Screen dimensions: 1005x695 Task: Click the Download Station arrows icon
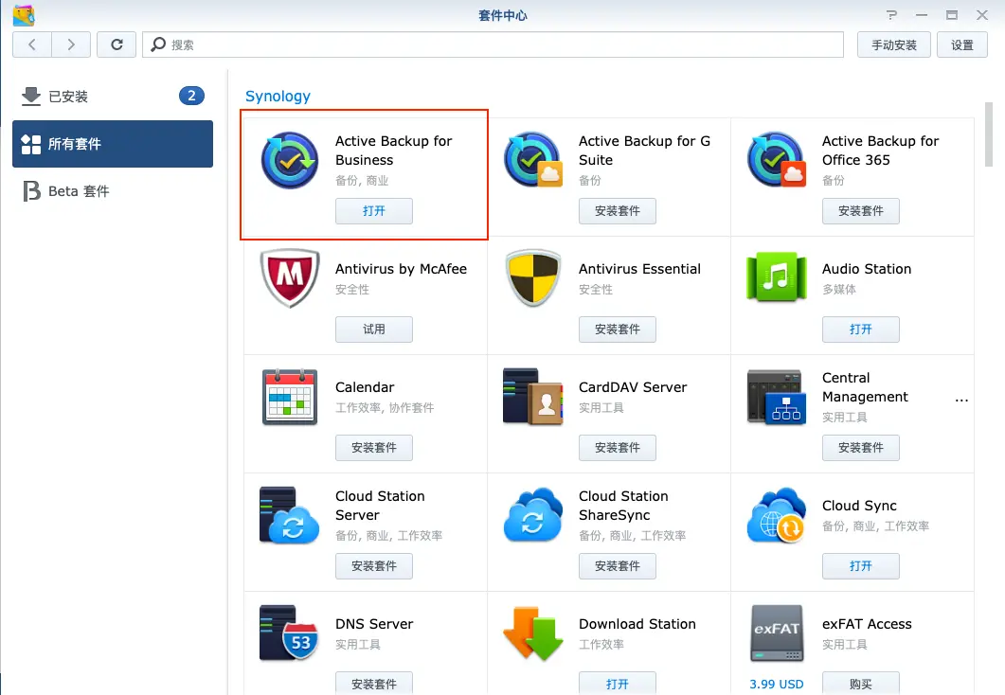533,633
